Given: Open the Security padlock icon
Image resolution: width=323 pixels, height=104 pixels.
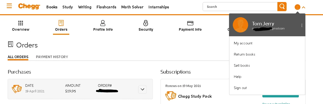Looking at the screenshot, I should click(x=146, y=23).
